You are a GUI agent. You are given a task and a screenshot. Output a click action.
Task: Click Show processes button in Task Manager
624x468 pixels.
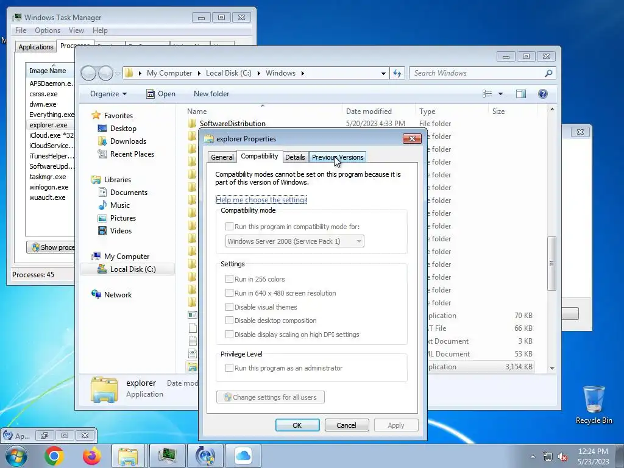51,247
